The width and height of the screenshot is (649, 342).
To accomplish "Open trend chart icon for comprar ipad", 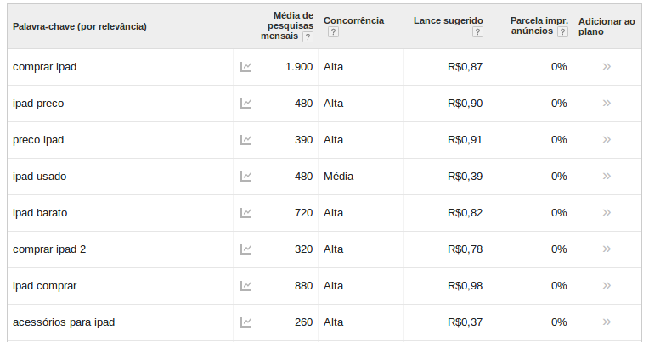I will (x=245, y=67).
